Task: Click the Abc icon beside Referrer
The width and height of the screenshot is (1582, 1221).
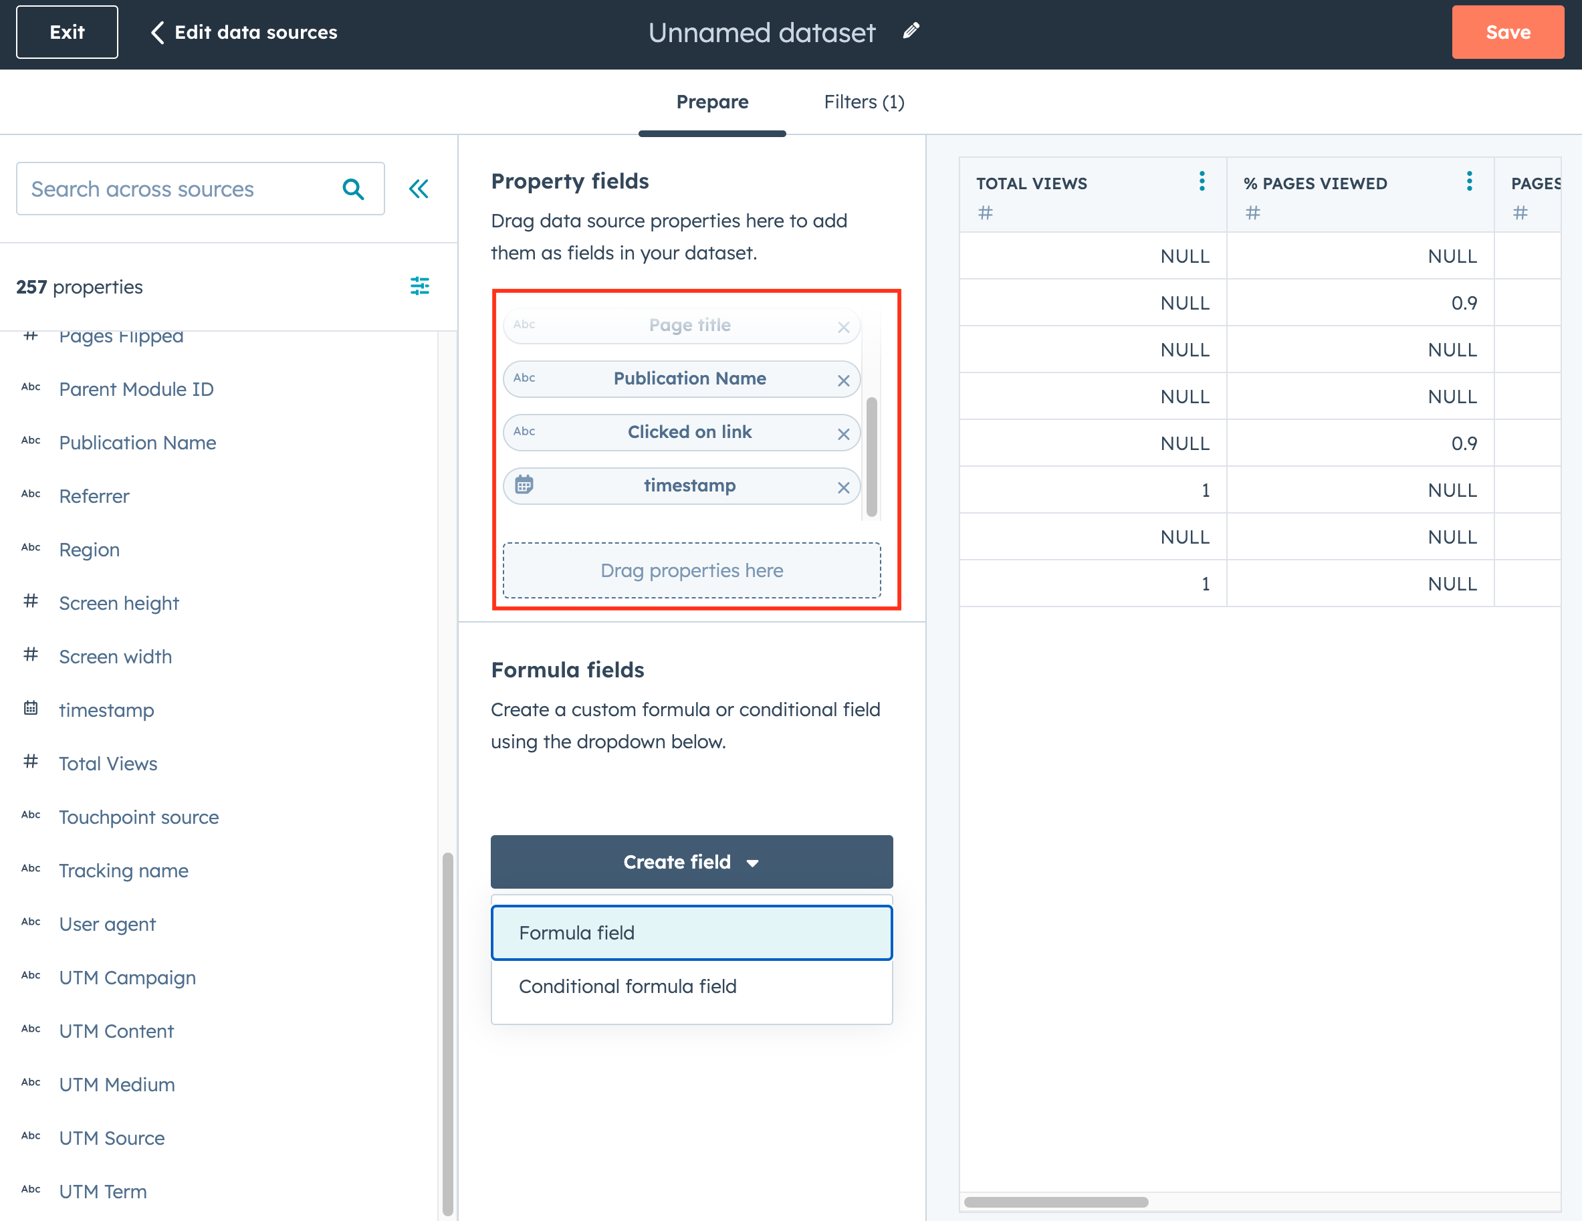Action: [31, 494]
